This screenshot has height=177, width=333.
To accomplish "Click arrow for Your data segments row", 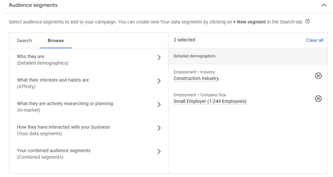I will (159, 128).
